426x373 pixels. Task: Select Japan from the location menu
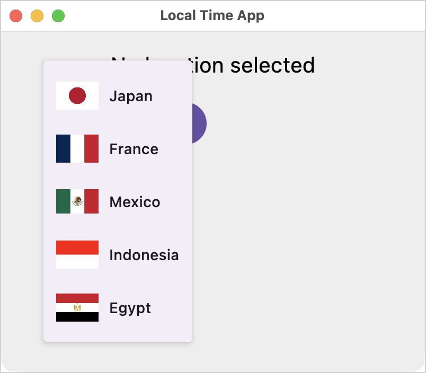(x=118, y=95)
